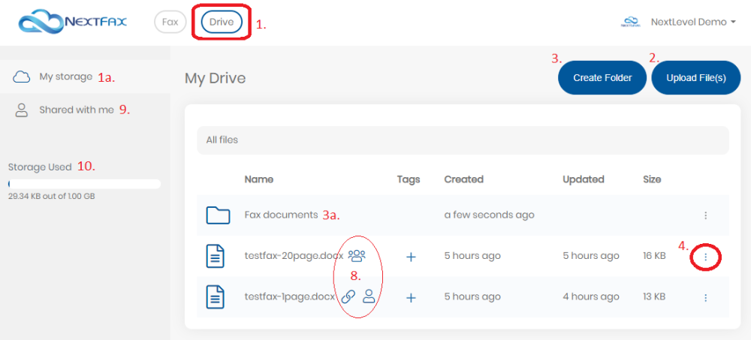Click the My Drive heading
The height and width of the screenshot is (340, 751).
(215, 78)
